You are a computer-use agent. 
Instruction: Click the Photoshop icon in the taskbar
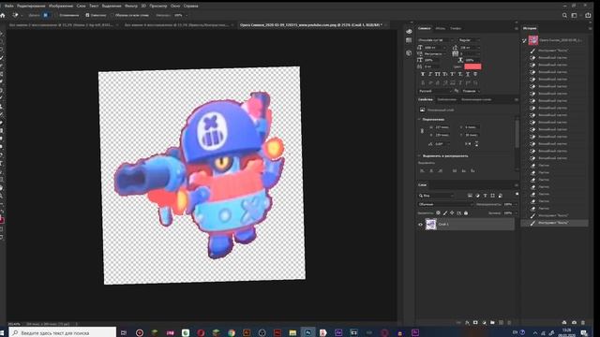coord(307,333)
